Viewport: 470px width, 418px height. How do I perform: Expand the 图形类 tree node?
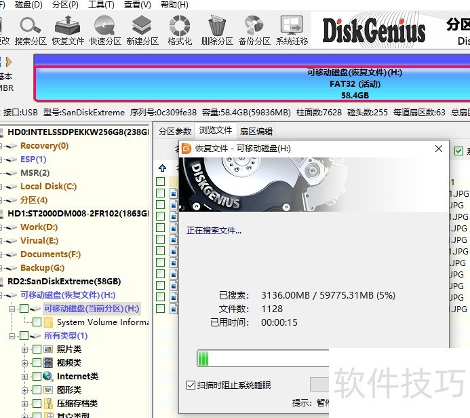point(24,390)
